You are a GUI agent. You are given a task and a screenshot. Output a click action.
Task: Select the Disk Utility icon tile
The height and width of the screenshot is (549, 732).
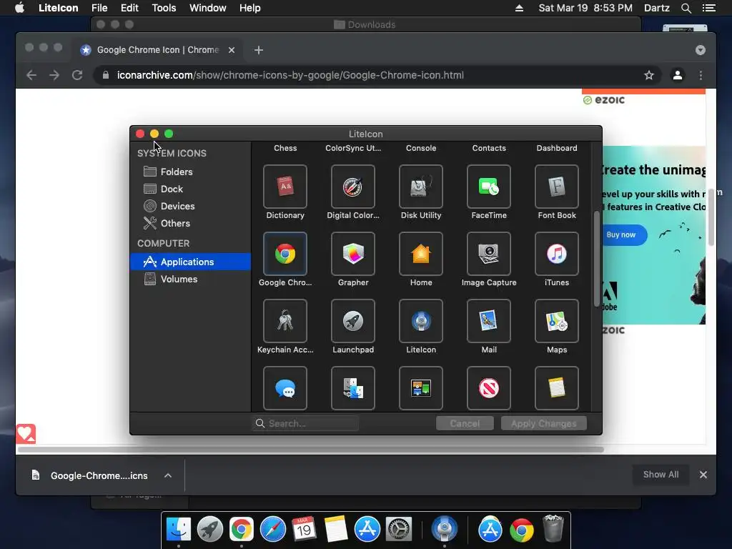tap(420, 187)
